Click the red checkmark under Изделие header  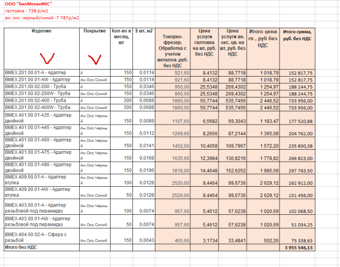coord(47,58)
